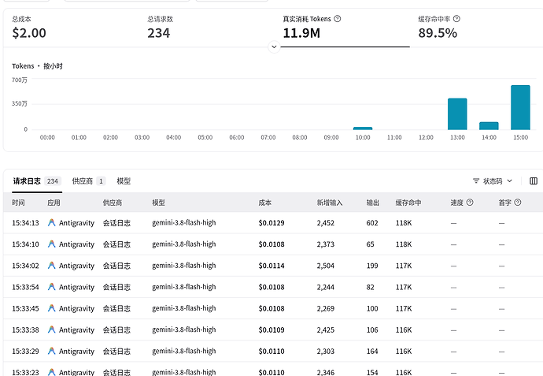This screenshot has width=543, height=376.
Task: Click Antigravity icon in 15:34:13 row
Action: pyautogui.click(x=52, y=223)
